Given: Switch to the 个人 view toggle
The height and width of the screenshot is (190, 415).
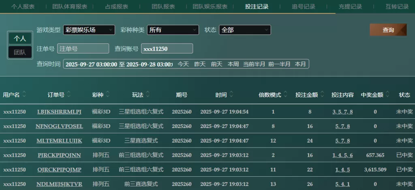Looking at the screenshot, I should pos(20,38).
